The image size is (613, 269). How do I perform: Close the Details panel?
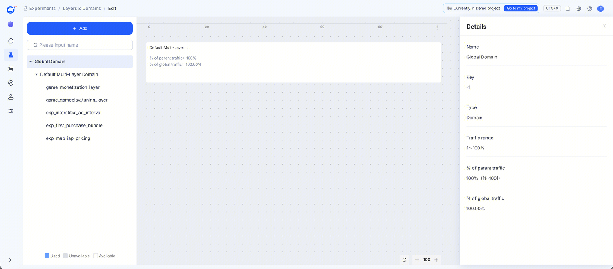(x=604, y=26)
